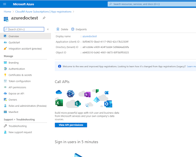The width and height of the screenshot is (196, 157).
Task: Click the Overview grid icon
Action: tap(5, 36)
